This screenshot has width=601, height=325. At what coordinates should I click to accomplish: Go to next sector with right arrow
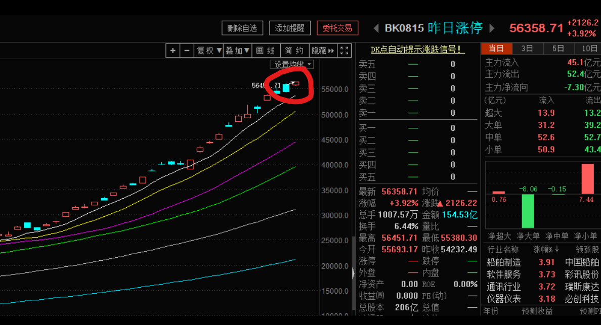click(x=492, y=28)
